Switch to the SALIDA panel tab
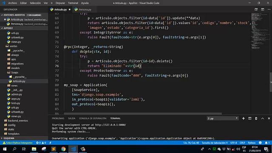This screenshot has height=153, width=272. click(x=72, y=118)
